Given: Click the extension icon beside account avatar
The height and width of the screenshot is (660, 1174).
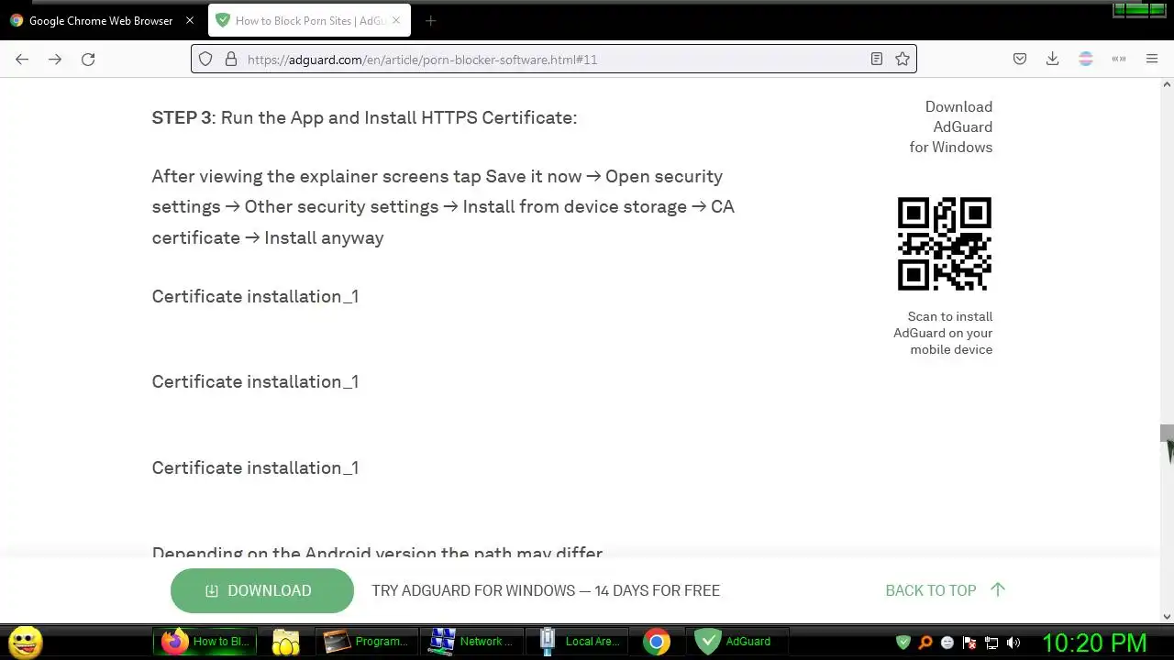Looking at the screenshot, I should [x=1119, y=59].
